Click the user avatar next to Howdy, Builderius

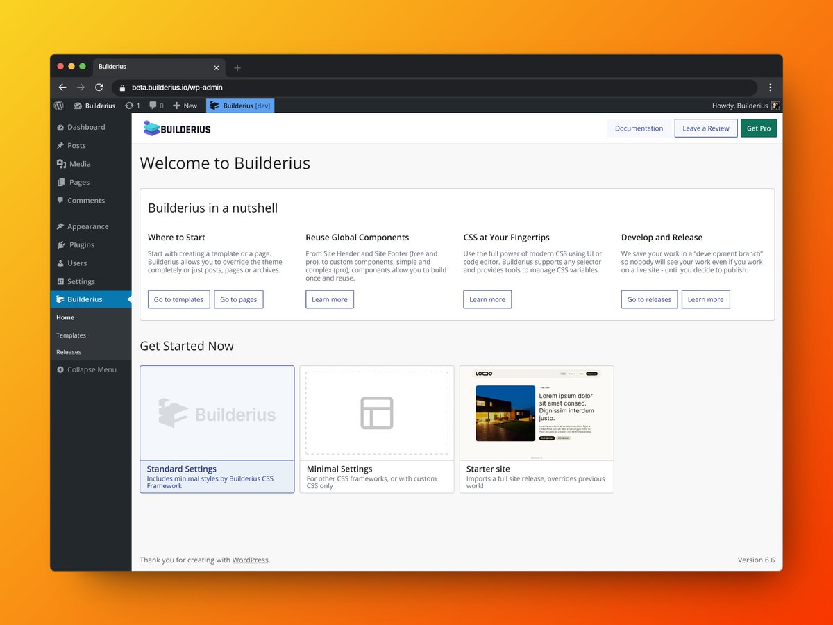[775, 106]
